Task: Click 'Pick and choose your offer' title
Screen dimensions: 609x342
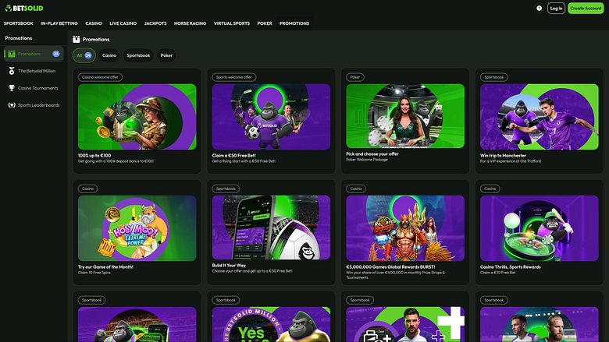Action: [x=372, y=153]
